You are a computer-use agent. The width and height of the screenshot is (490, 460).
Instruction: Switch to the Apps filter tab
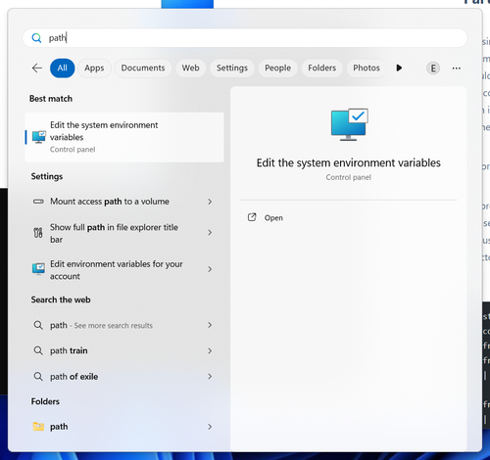(x=94, y=68)
